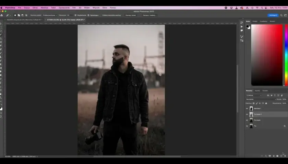Choose Add to Selection mode icon
Viewport: 288px width, 164px height.
[19, 15]
